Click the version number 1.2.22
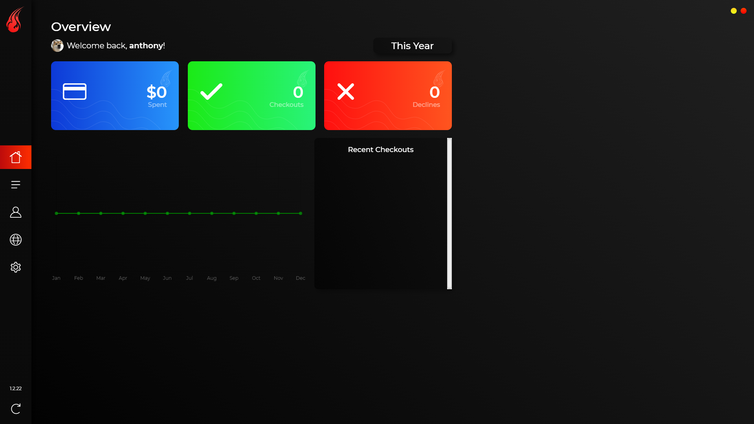This screenshot has width=754, height=424. point(16,388)
